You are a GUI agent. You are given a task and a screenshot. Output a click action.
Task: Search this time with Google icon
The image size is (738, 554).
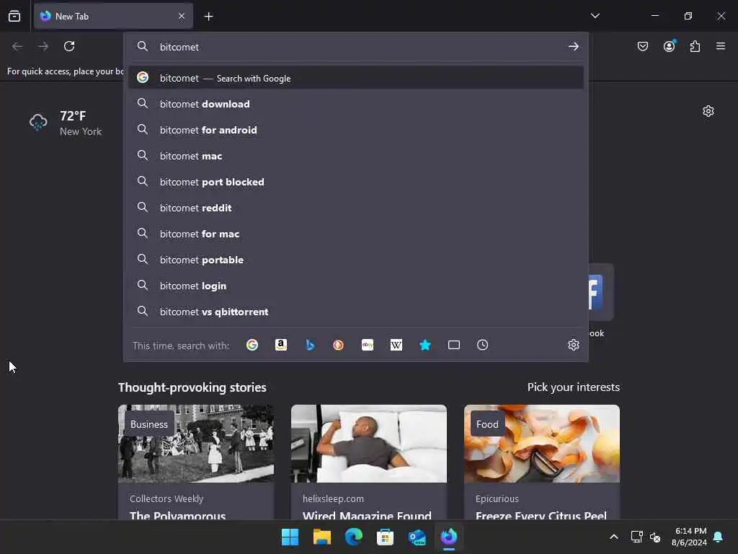252,345
